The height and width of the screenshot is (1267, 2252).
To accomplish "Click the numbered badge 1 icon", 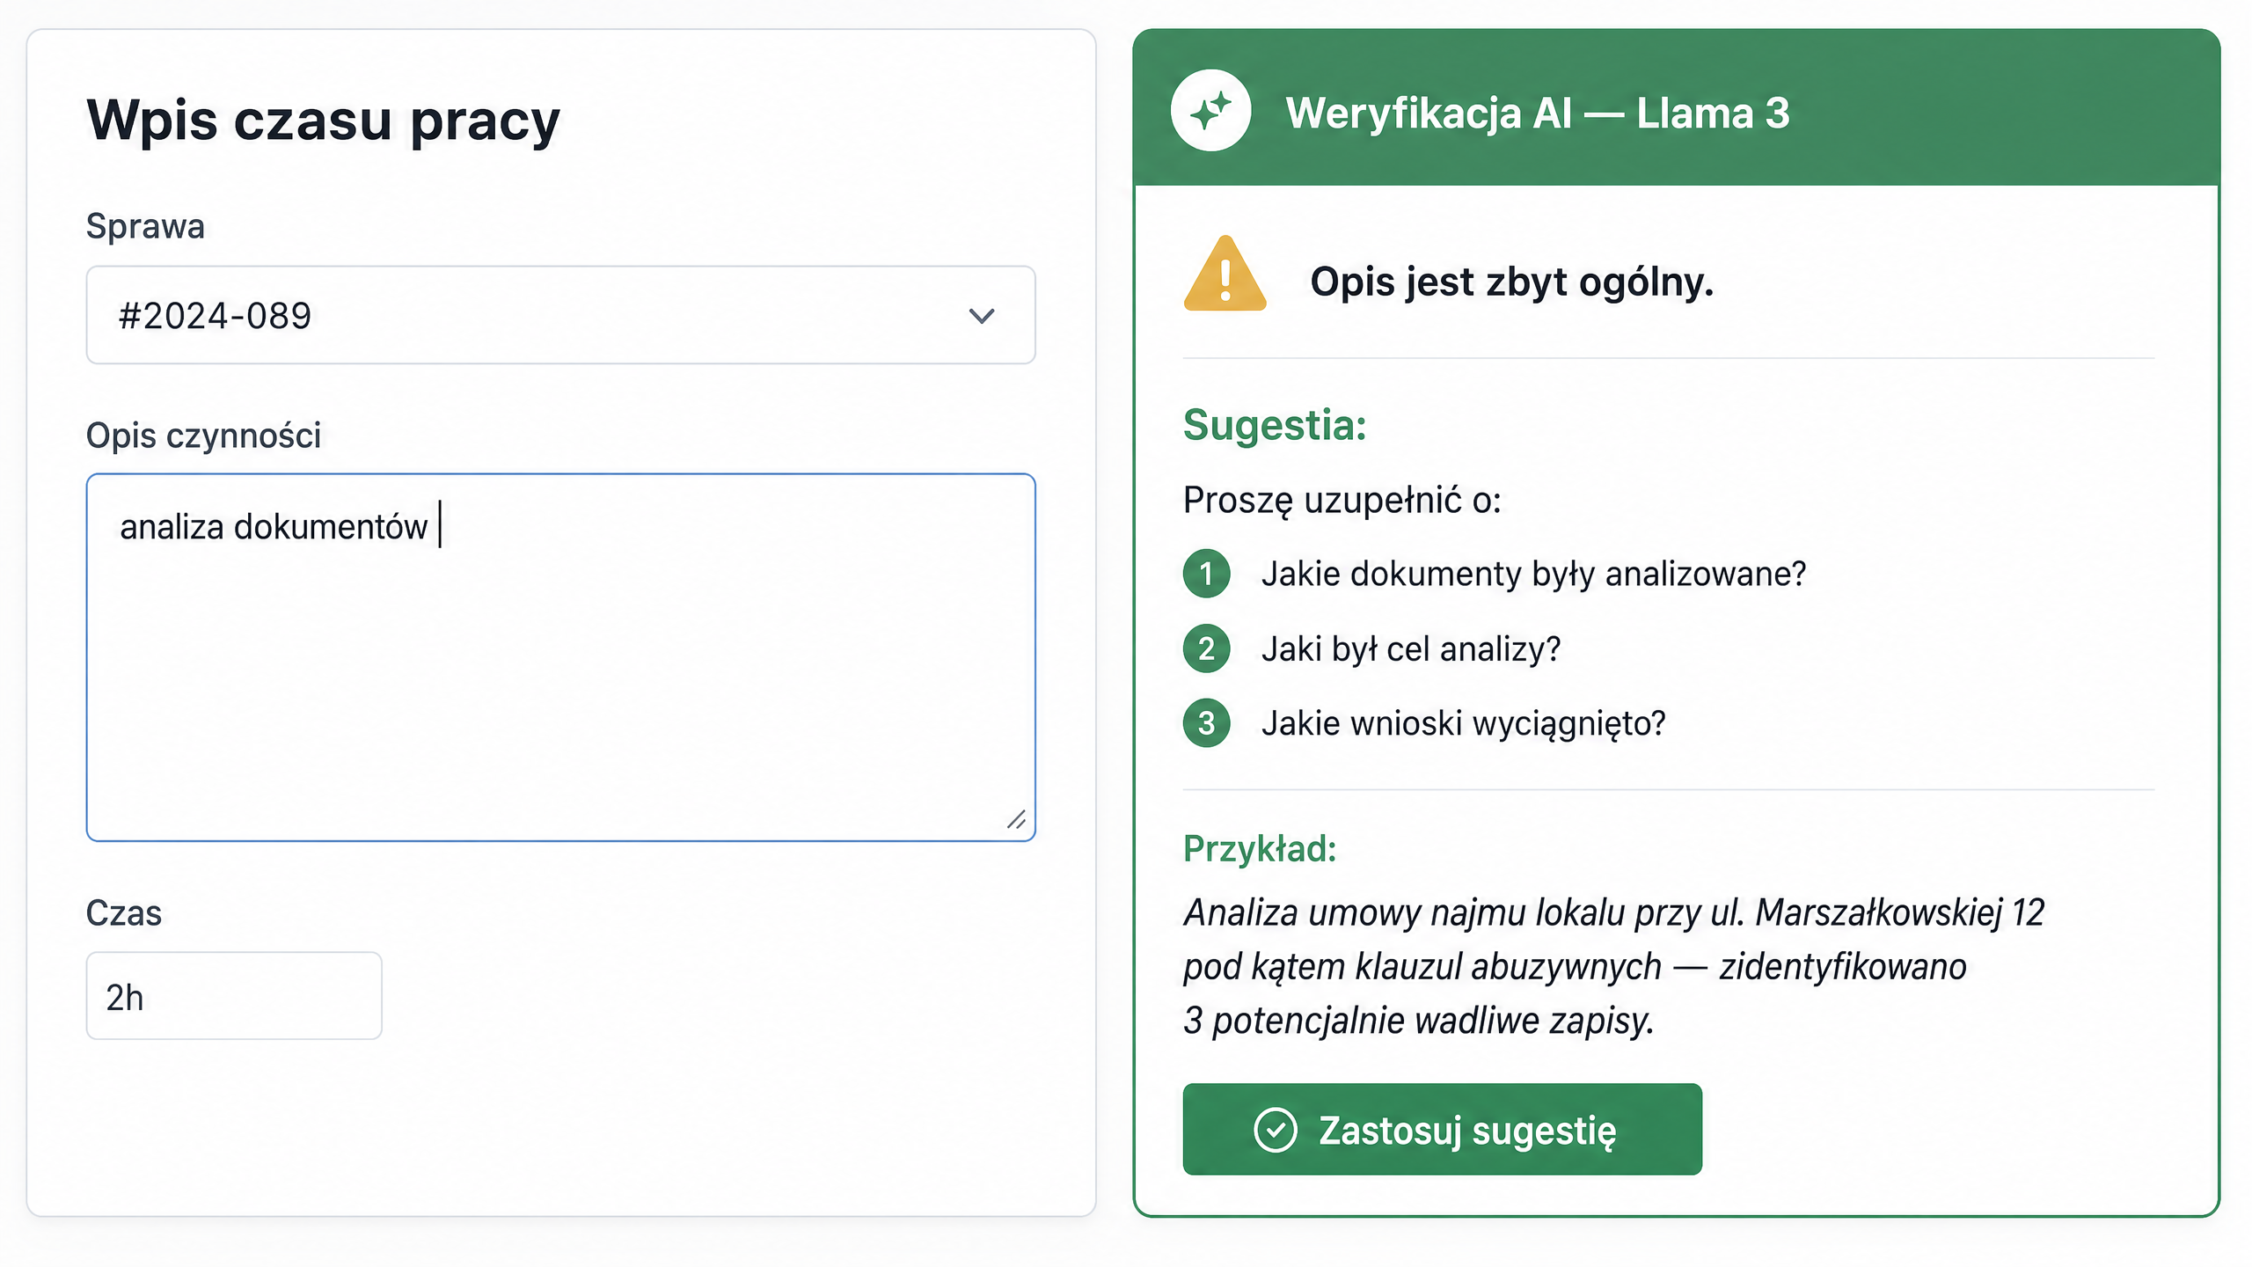I will tap(1206, 574).
